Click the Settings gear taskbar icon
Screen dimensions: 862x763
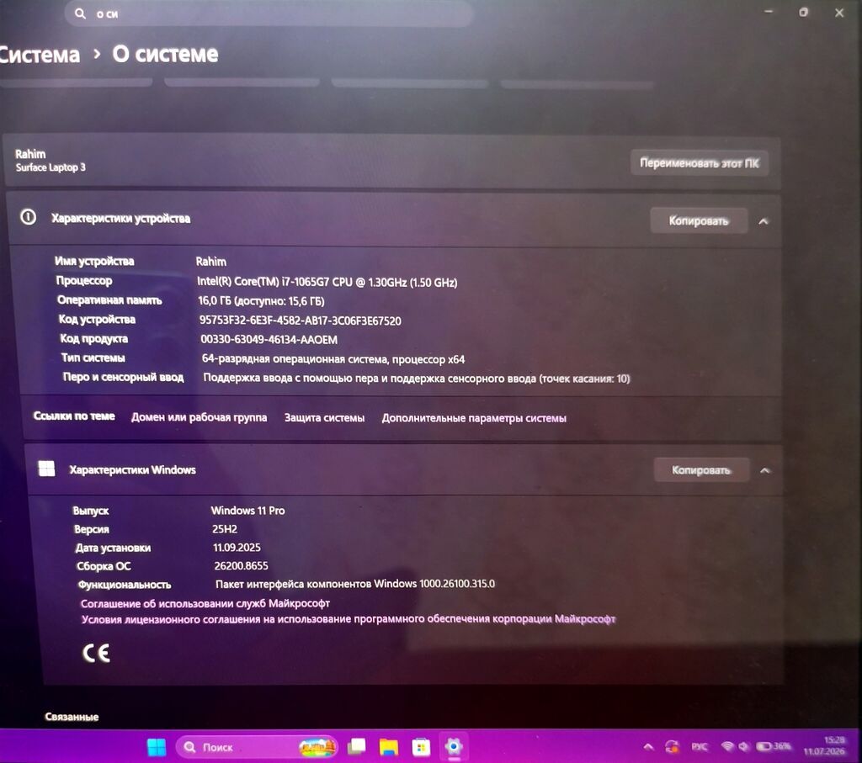[454, 746]
